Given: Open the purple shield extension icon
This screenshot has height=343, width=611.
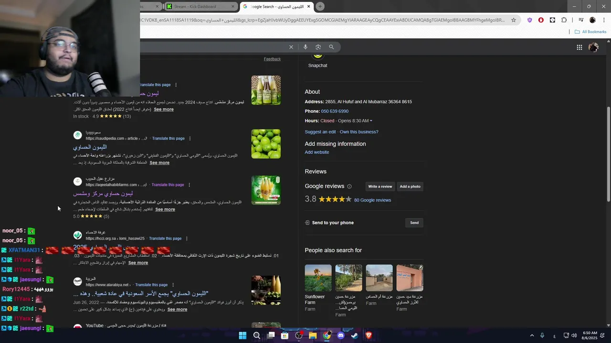Looking at the screenshot, I should 529,20.
